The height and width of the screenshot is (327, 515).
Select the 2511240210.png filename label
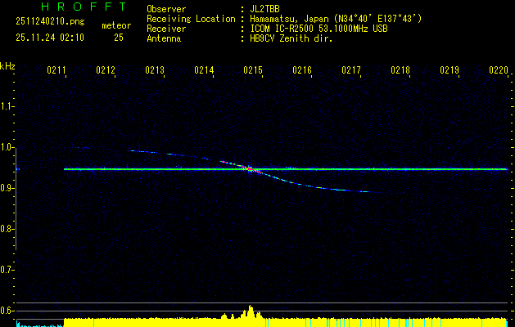[x=45, y=17]
